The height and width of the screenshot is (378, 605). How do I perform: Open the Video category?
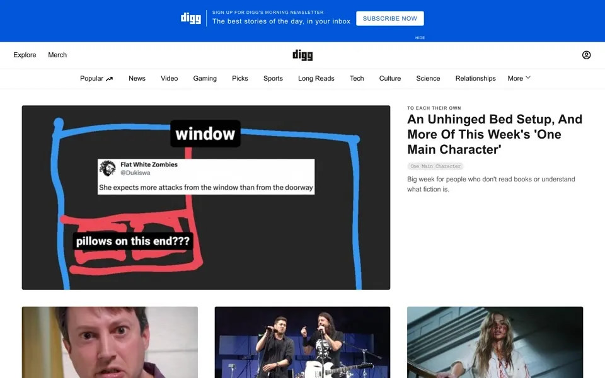(x=169, y=78)
